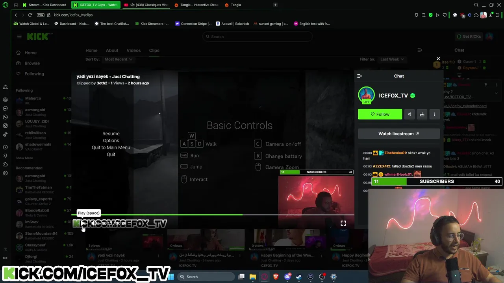Screen dimensions: 504x283
Task: Open ICEFOX_TV channel name link
Action: click(x=393, y=96)
